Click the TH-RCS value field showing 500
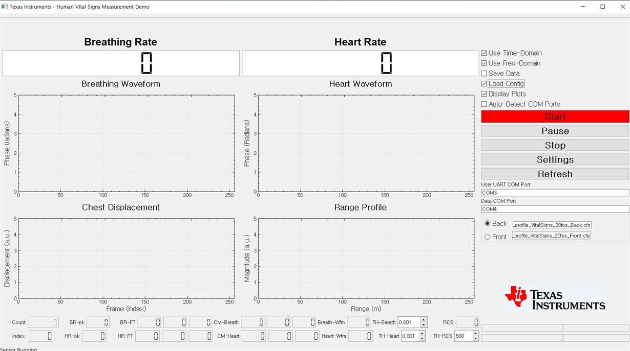 [x=464, y=336]
